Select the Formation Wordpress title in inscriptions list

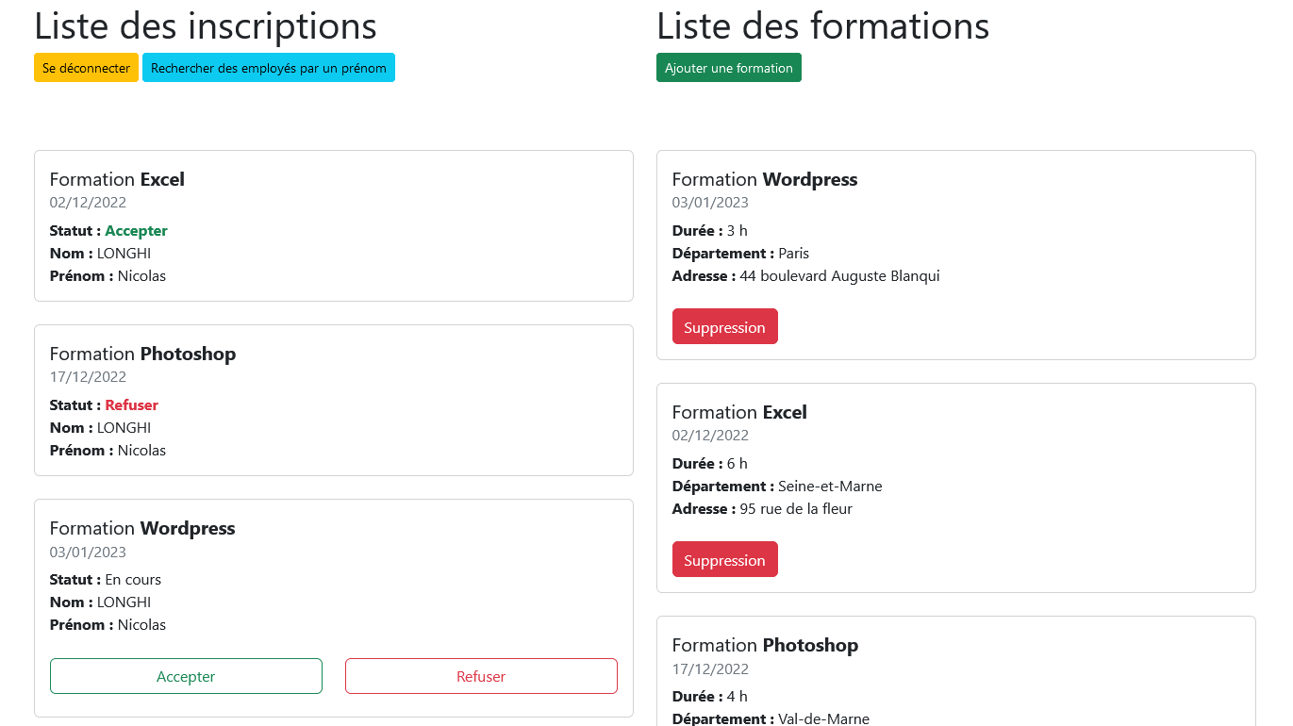(x=142, y=528)
